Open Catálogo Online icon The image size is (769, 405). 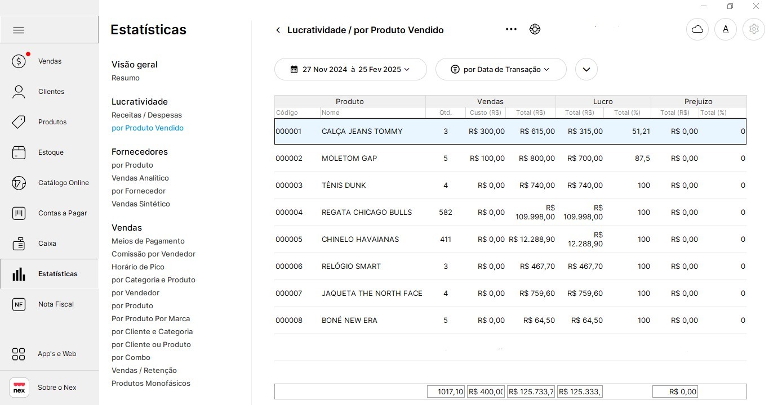coord(19,183)
